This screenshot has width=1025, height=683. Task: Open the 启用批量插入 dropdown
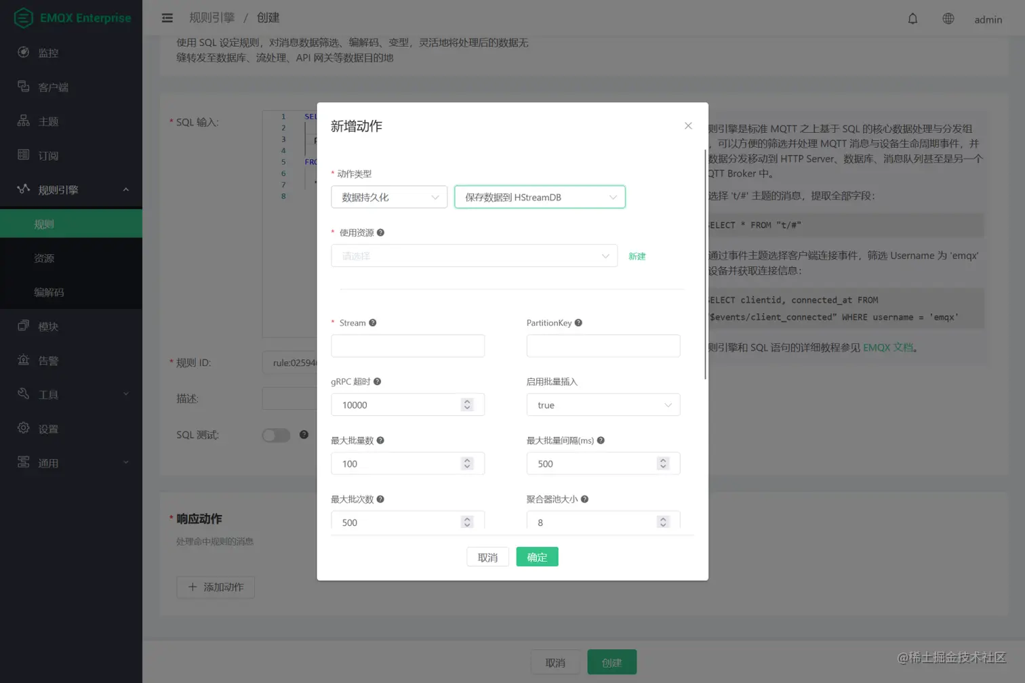pyautogui.click(x=603, y=405)
